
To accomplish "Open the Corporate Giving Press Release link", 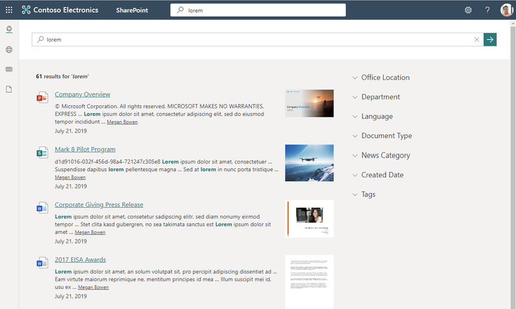I will pos(99,204).
